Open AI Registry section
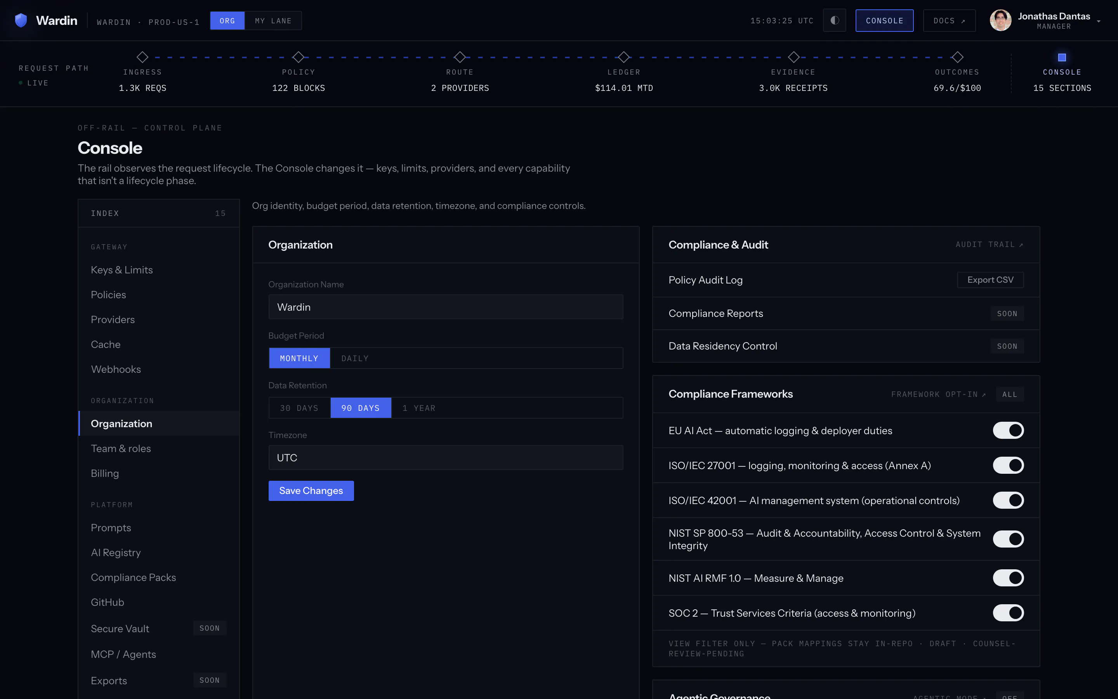 [158, 553]
